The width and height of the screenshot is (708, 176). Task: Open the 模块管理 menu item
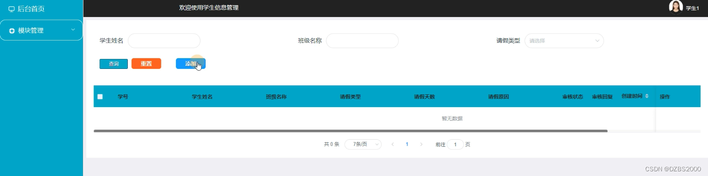click(42, 31)
